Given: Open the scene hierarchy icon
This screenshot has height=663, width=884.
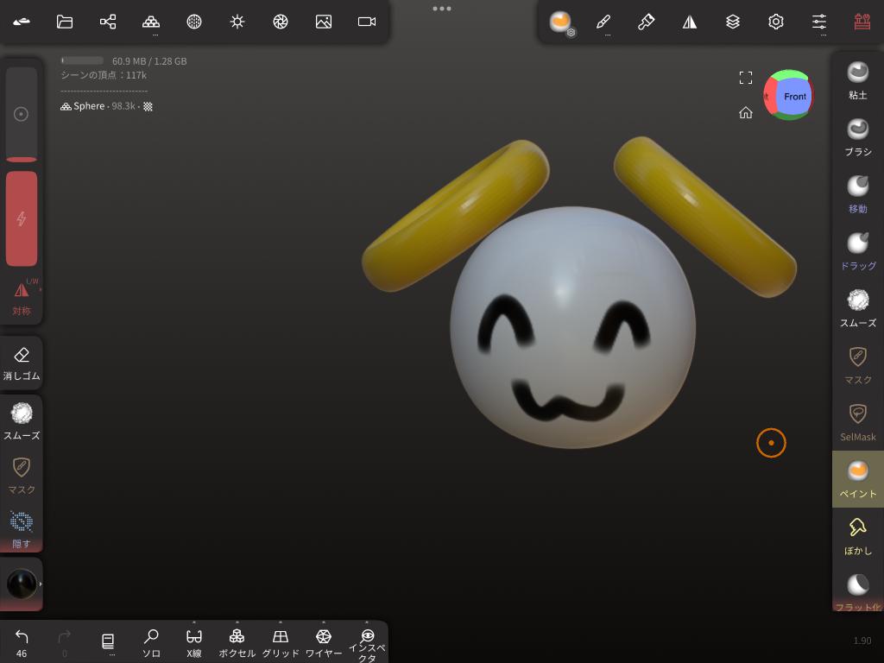Looking at the screenshot, I should click(108, 22).
